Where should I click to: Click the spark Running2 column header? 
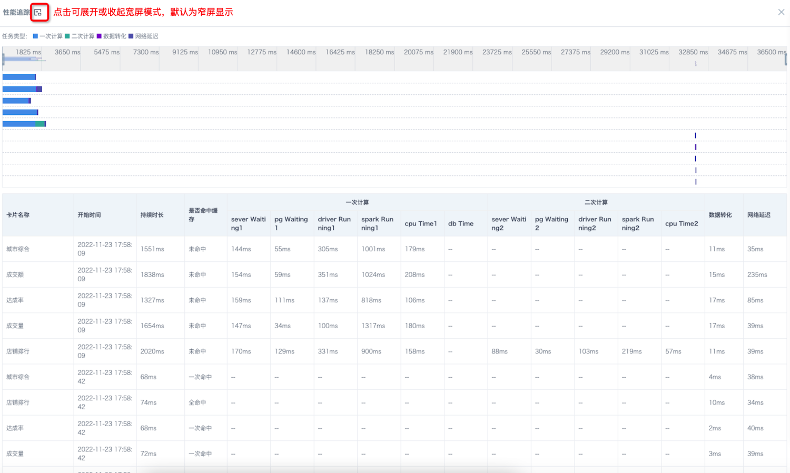click(x=638, y=223)
